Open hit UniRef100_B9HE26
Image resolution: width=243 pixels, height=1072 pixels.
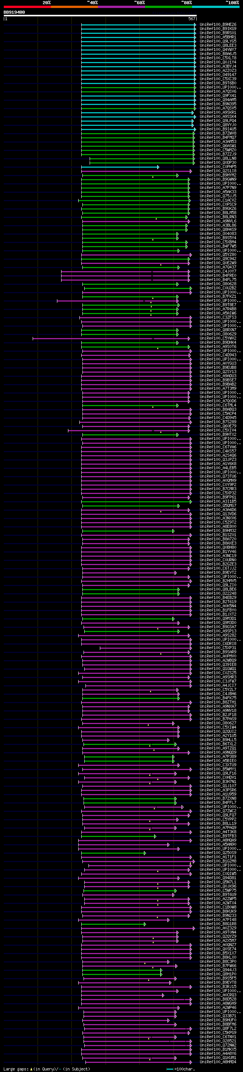tap(218, 25)
